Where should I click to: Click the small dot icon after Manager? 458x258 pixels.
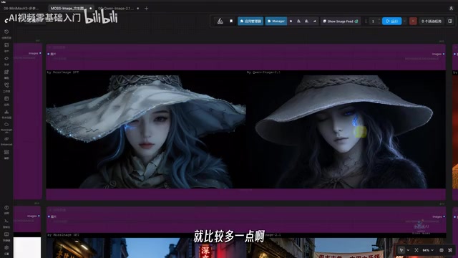click(x=291, y=21)
